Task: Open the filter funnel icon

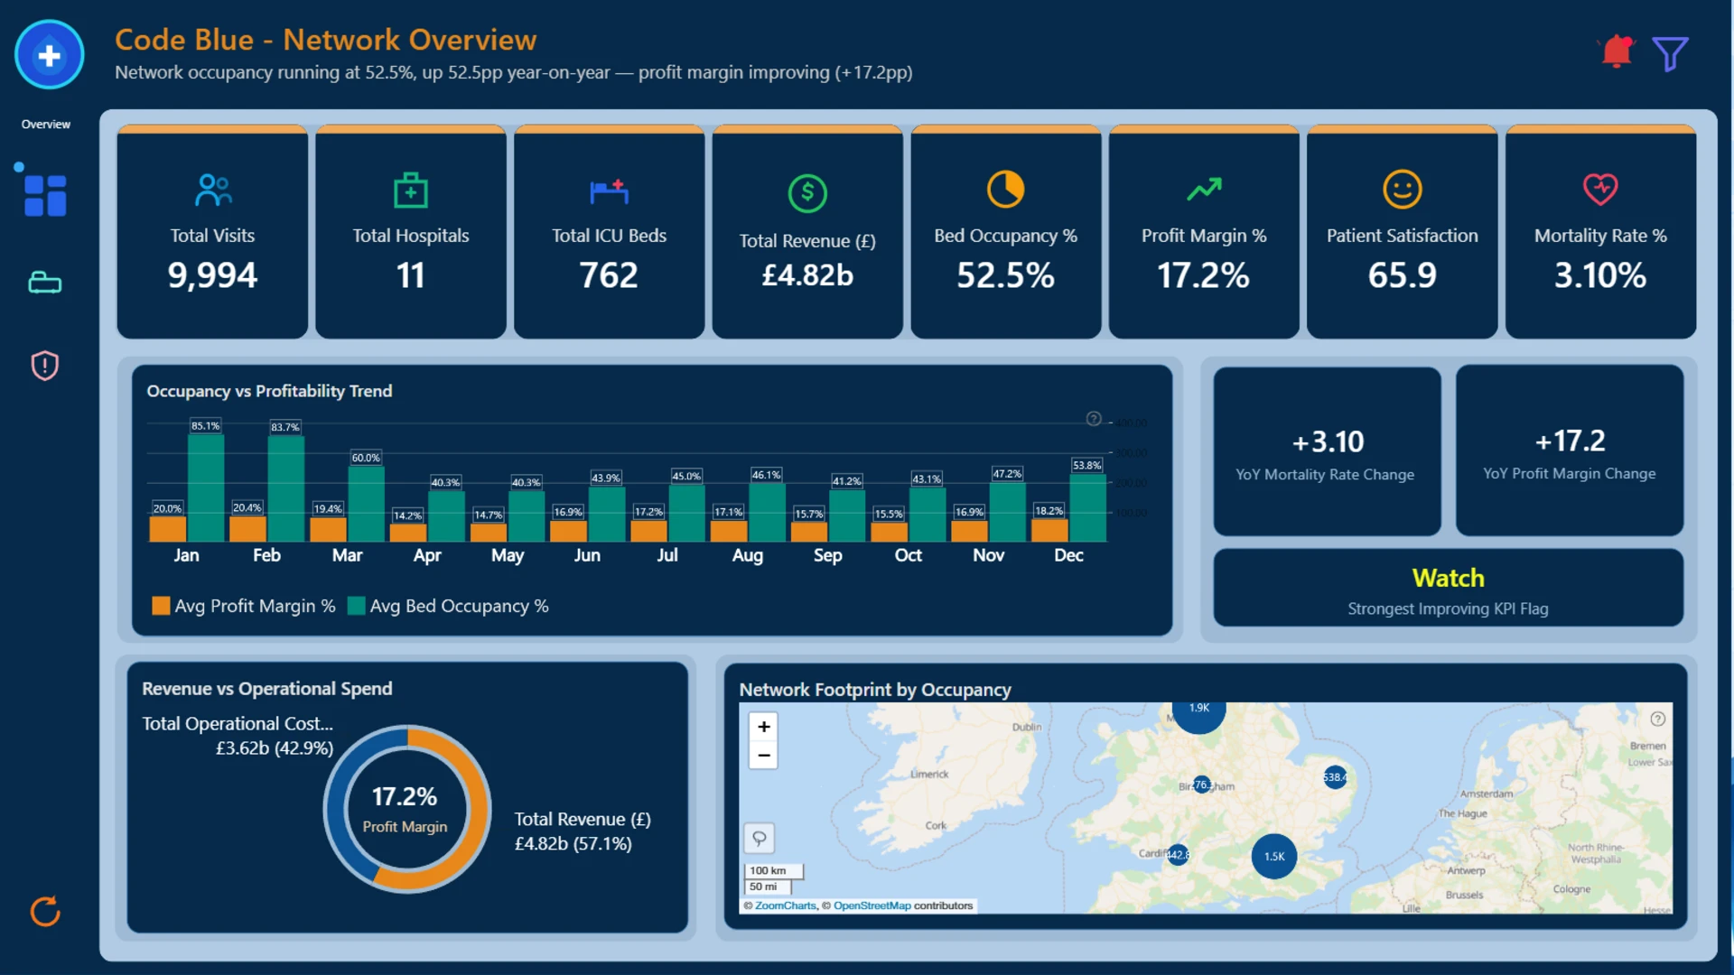Action: pos(1670,53)
